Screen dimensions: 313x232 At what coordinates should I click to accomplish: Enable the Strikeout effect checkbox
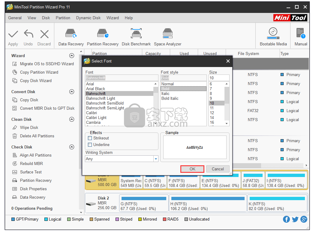coord(90,138)
